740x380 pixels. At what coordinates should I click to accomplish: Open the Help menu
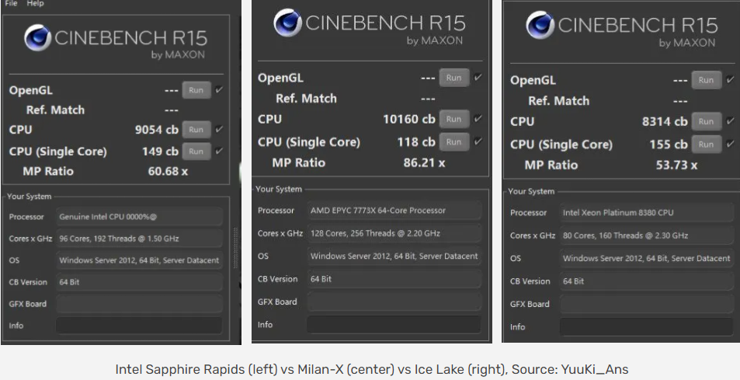point(35,3)
